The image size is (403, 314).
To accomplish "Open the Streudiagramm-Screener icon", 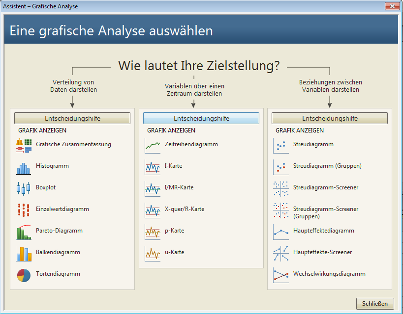I will [281, 189].
